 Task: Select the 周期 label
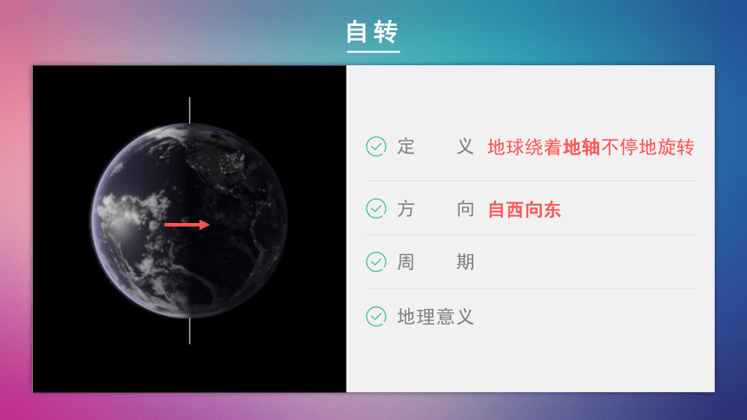click(x=435, y=262)
